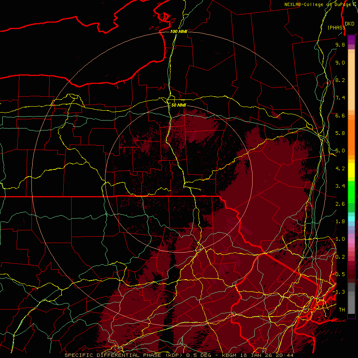Click the Specific Differential Phase caption at bottom
The width and height of the screenshot is (358, 358).
click(x=179, y=355)
